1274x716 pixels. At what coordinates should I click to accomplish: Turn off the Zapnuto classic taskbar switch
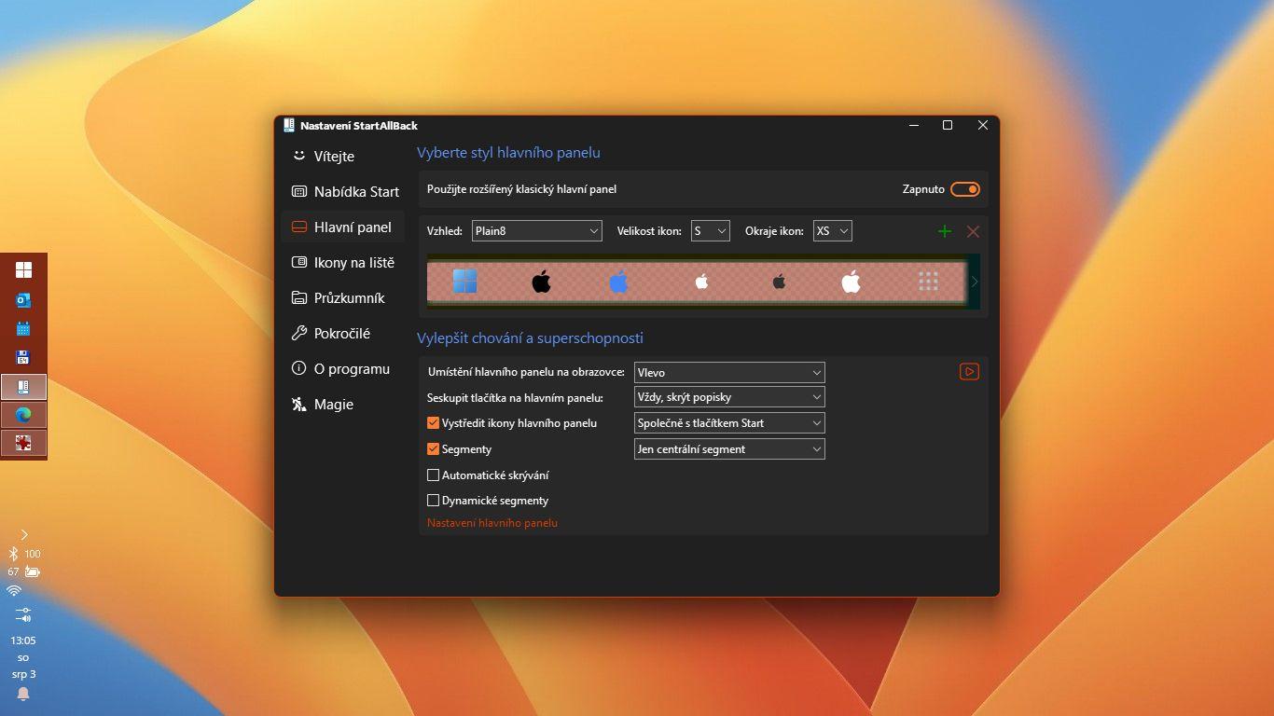coord(965,189)
